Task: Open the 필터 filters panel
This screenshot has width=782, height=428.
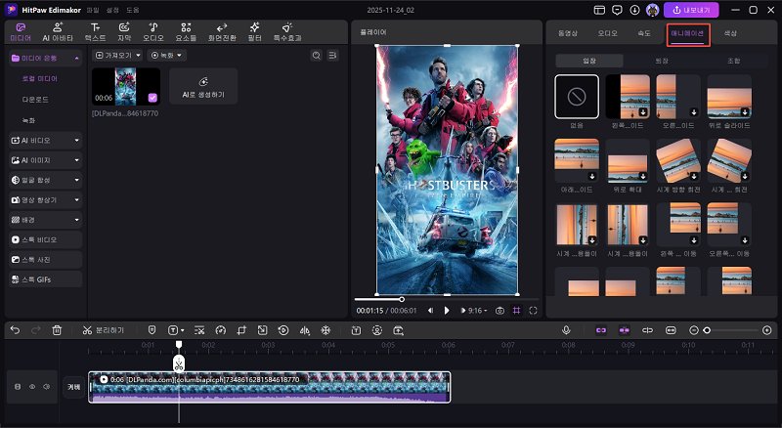Action: click(x=254, y=31)
